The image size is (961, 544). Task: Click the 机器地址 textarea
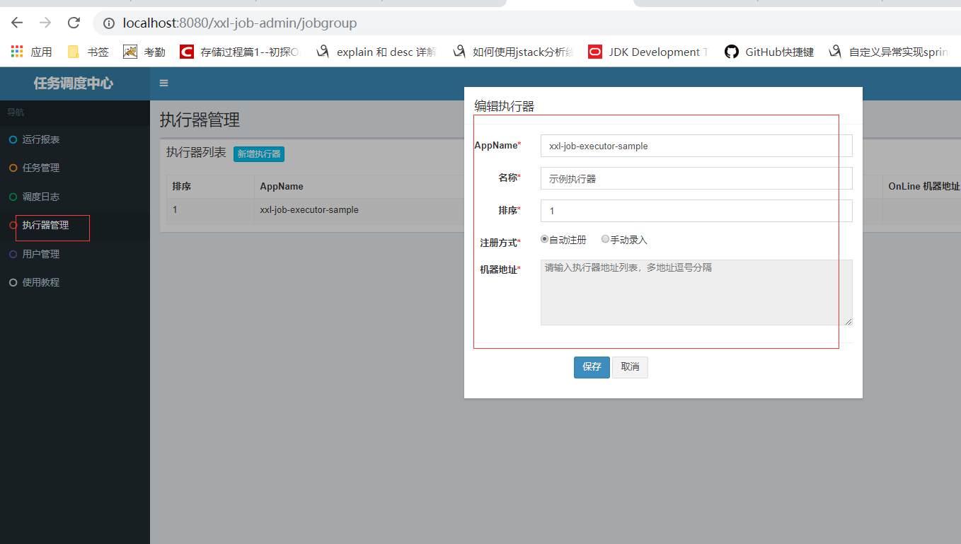click(696, 292)
